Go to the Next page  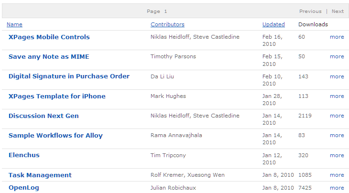(x=338, y=11)
